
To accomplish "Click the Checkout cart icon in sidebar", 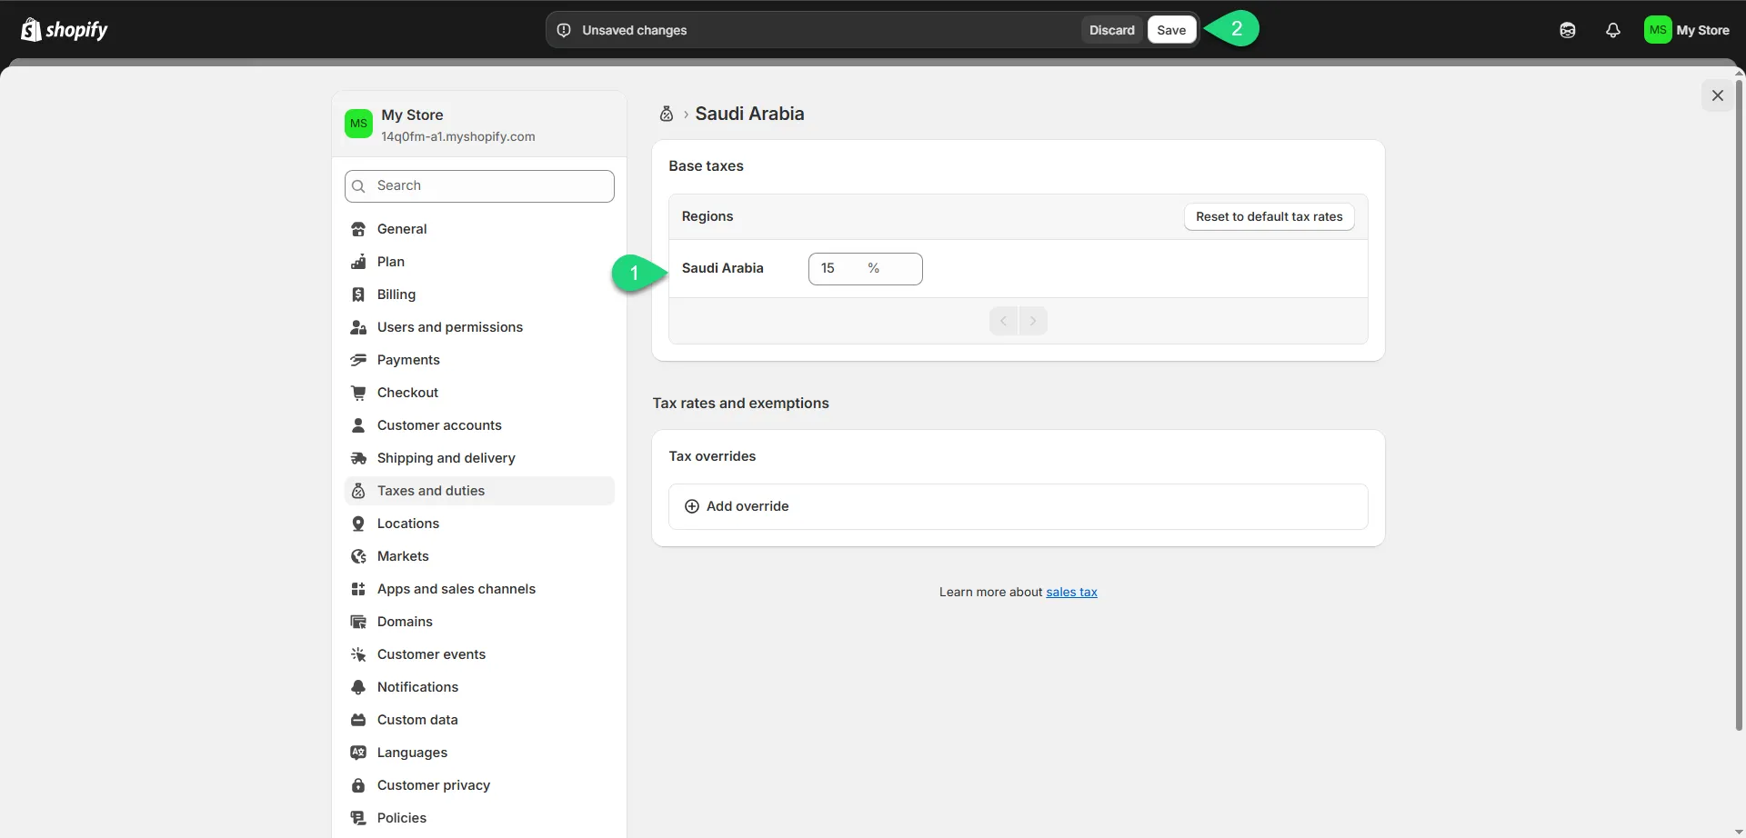I will coord(358,393).
